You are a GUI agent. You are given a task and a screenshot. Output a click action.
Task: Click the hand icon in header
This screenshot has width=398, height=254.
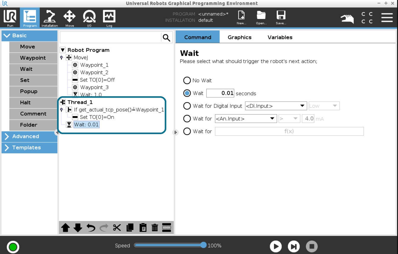click(347, 18)
